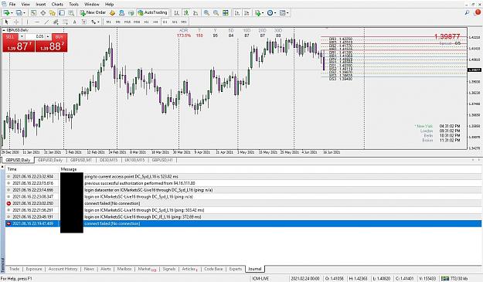Switch chart to H1 timeframe
This screenshot has height=282, width=483.
146,22
